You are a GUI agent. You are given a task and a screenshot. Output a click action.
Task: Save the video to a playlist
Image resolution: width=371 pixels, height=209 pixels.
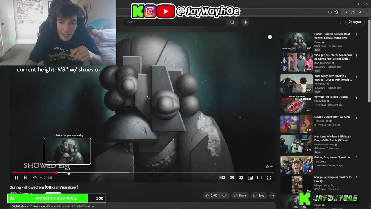tap(259, 196)
